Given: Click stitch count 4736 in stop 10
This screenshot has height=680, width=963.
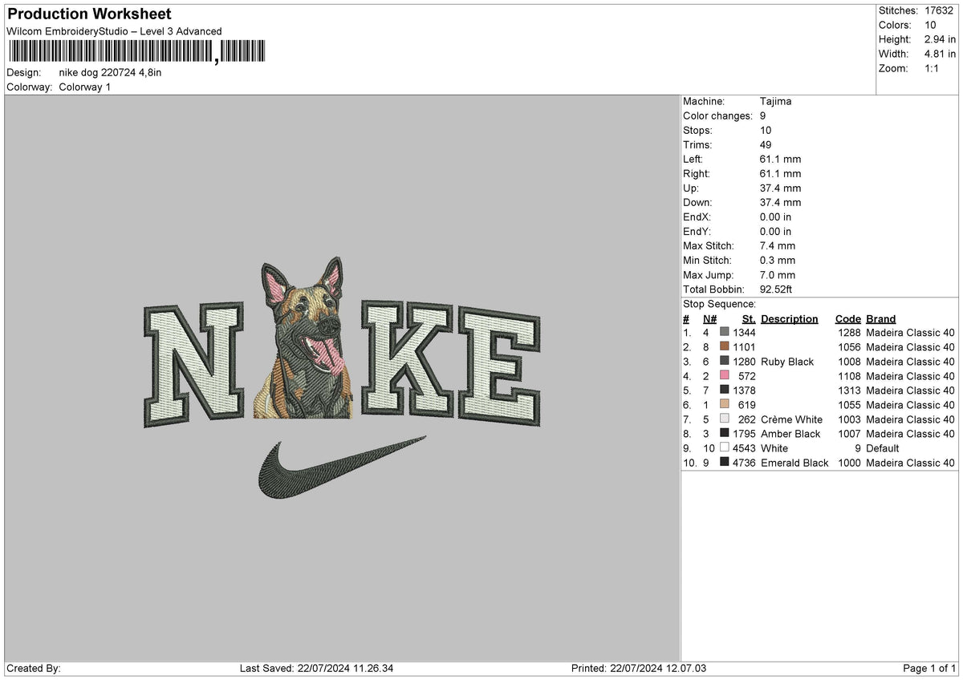Looking at the screenshot, I should point(744,462).
